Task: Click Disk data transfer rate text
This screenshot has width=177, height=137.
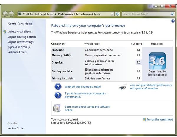Action: click(x=97, y=78)
